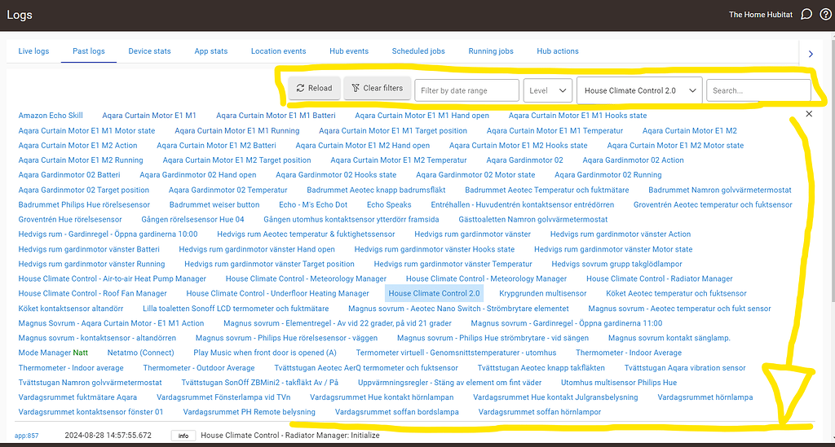Filter by Thermometer - Outdoor Average
The width and height of the screenshot is (835, 447).
pyautogui.click(x=199, y=368)
